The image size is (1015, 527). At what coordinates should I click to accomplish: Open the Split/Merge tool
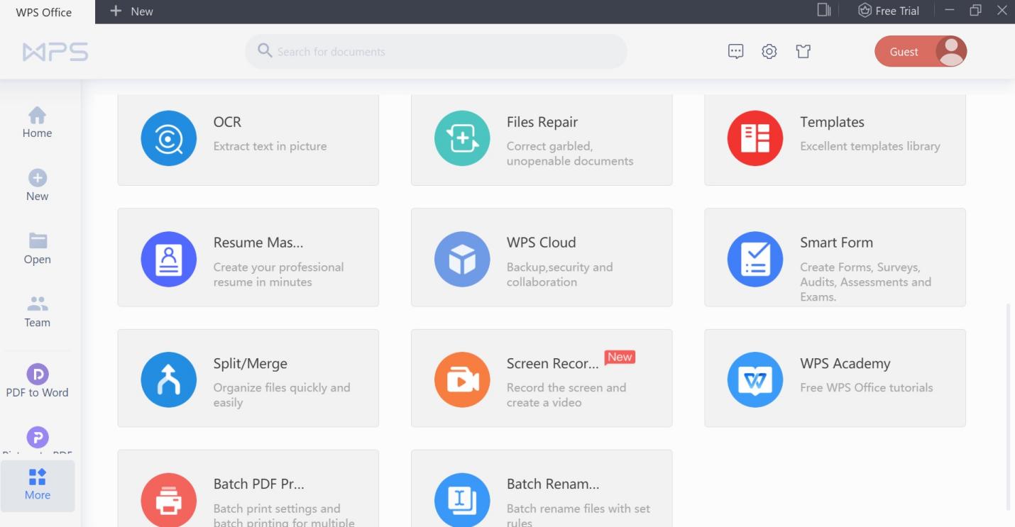point(248,378)
